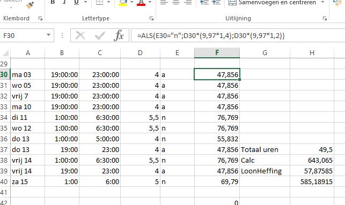Select cell with 'vrij 7'
The image size is (345, 205).
28,96
